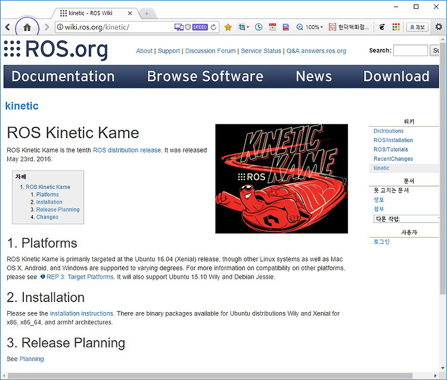Click the kinetic page title link
This screenshot has height=380, width=447.
pyautogui.click(x=22, y=106)
